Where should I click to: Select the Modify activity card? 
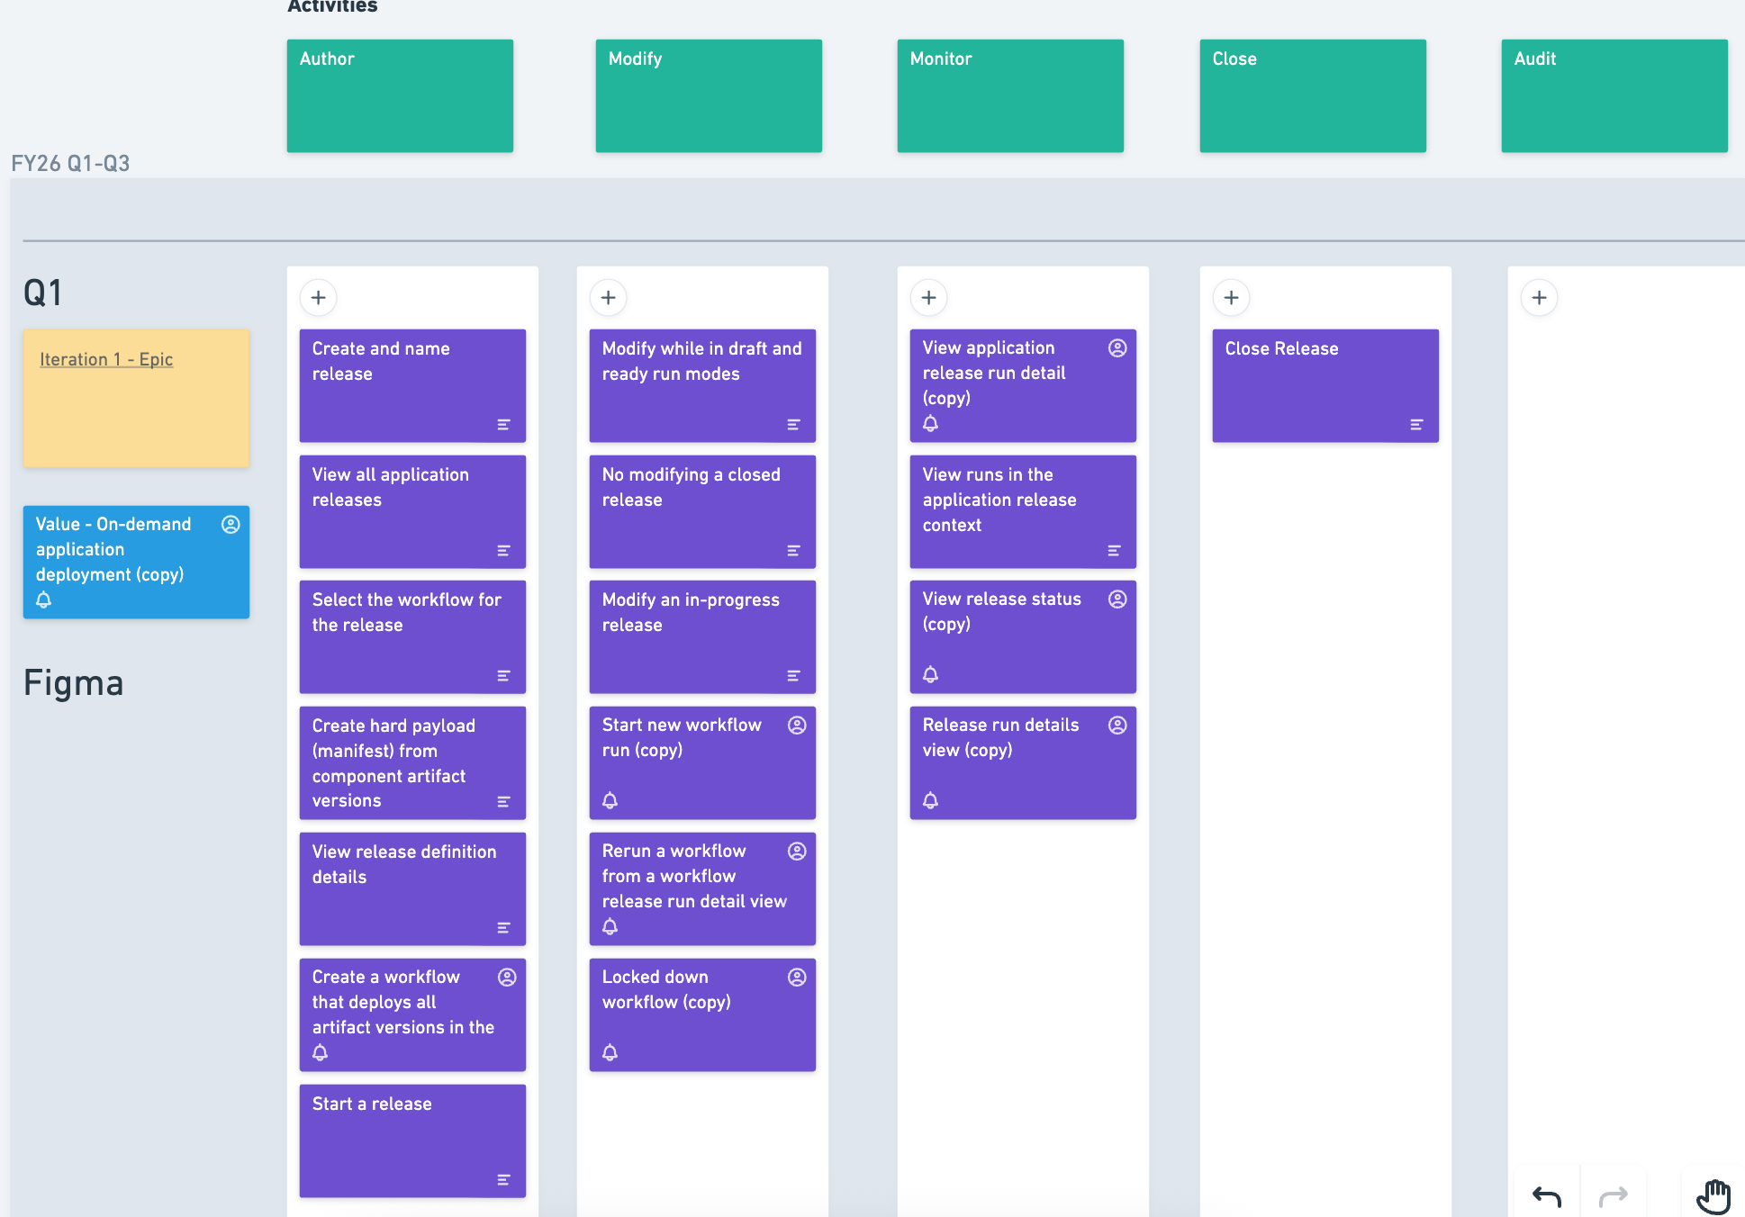709,95
